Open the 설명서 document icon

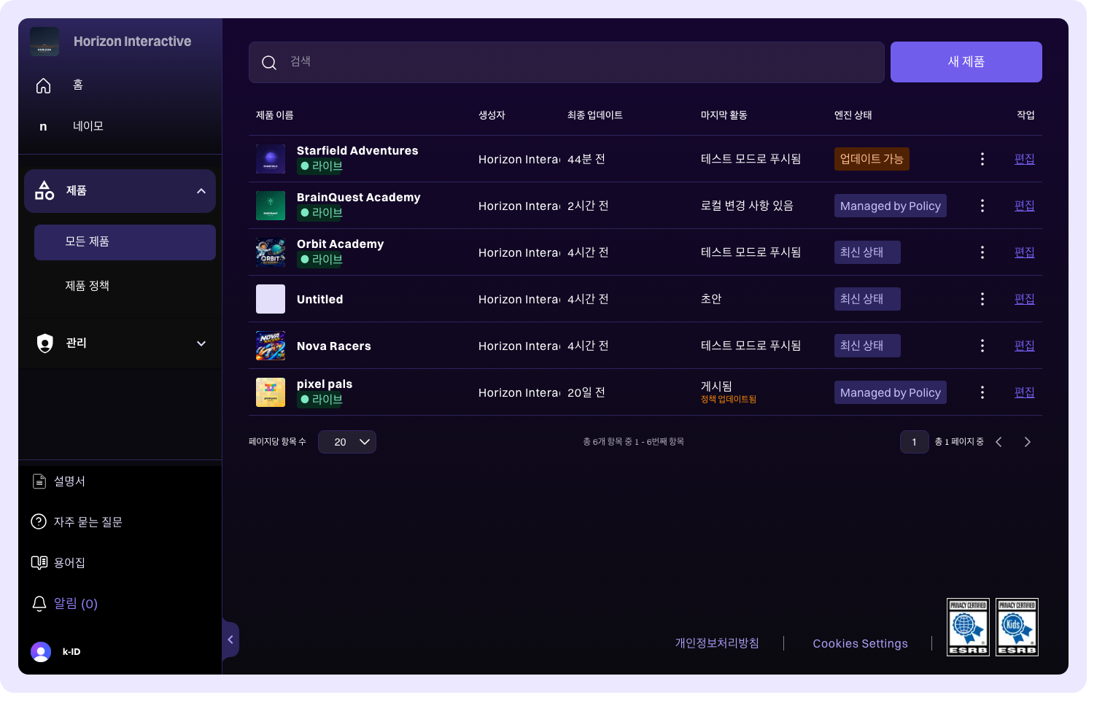click(x=39, y=481)
